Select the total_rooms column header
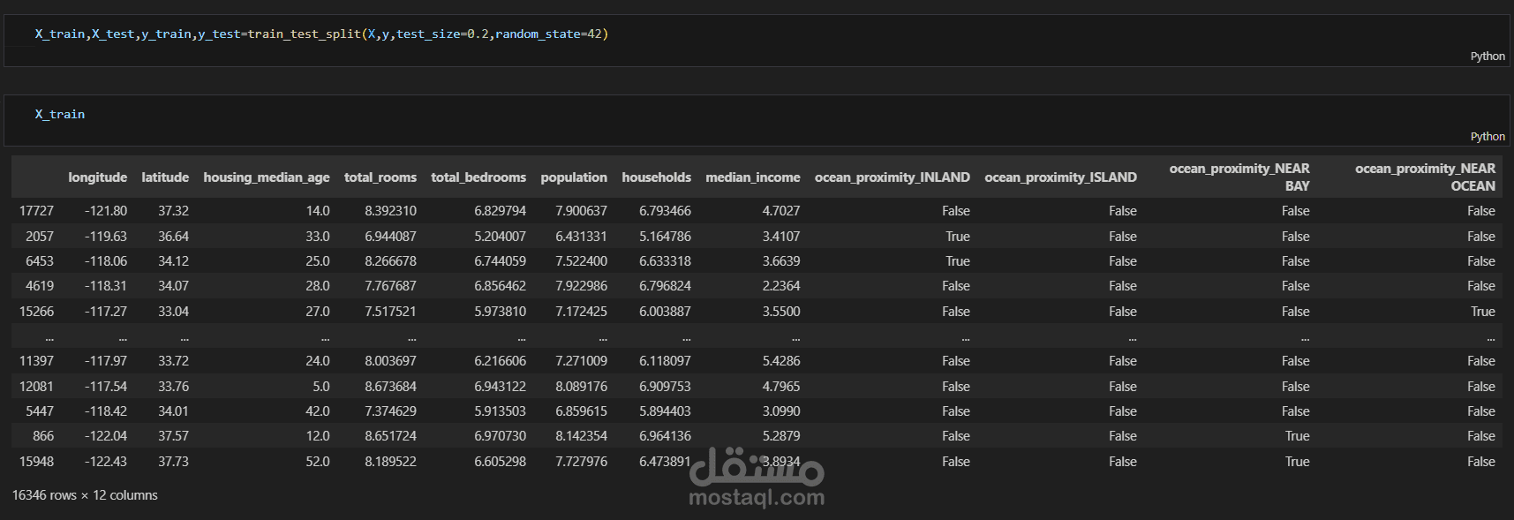The image size is (1514, 520). click(x=380, y=177)
